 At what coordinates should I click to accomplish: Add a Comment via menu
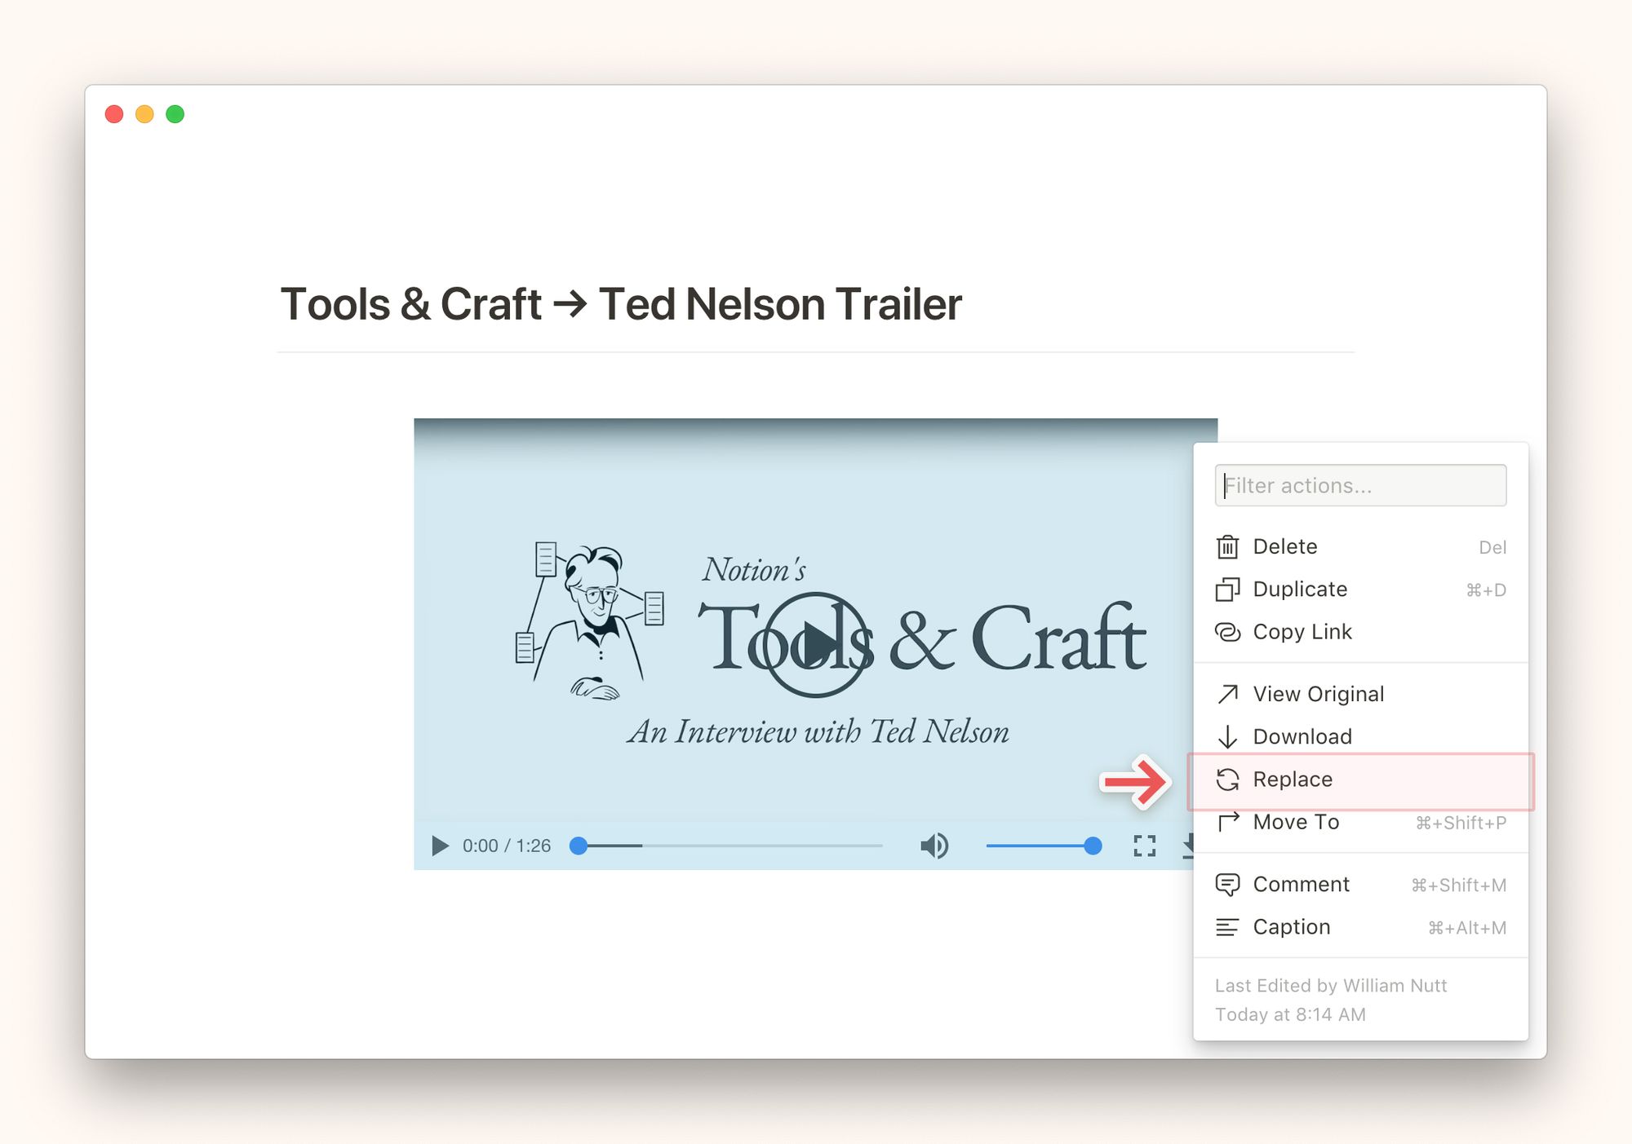[x=1360, y=885]
